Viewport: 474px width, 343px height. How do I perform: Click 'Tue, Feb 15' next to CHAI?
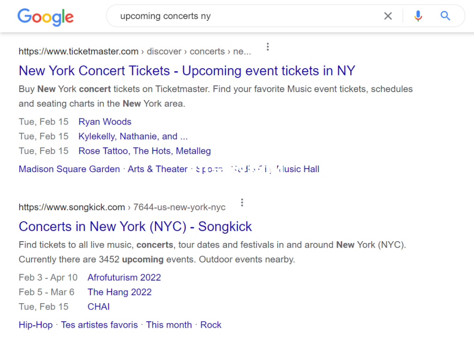point(44,306)
